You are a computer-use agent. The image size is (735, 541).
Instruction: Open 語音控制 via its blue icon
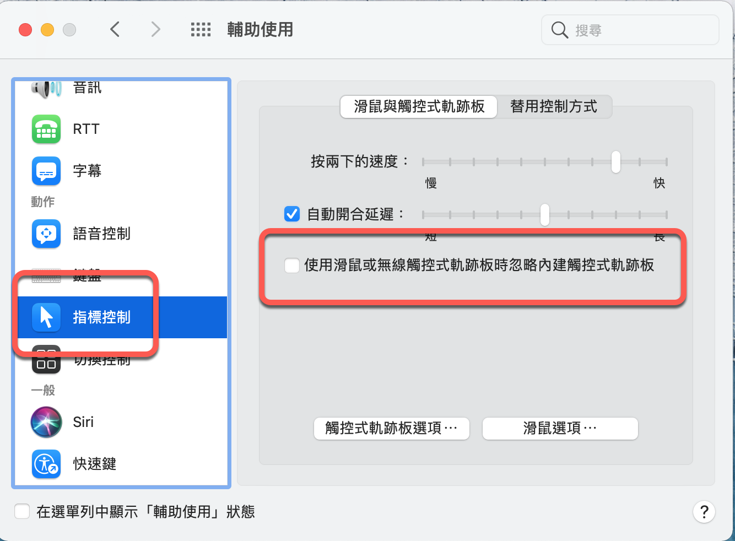tap(46, 234)
